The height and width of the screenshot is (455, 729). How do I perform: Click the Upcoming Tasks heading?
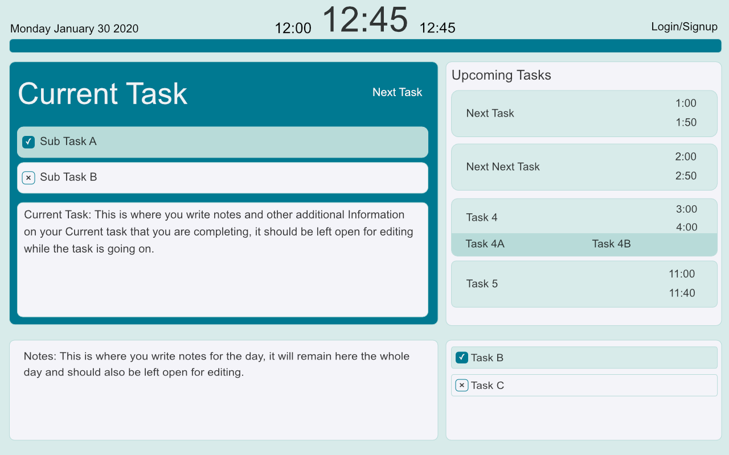pyautogui.click(x=501, y=75)
